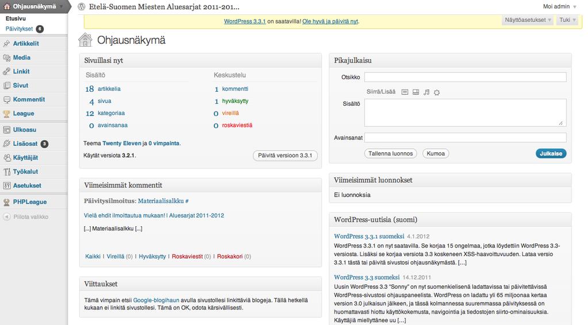Open the Google-blogihaun link
This screenshot has width=588, height=325.
coord(156,300)
